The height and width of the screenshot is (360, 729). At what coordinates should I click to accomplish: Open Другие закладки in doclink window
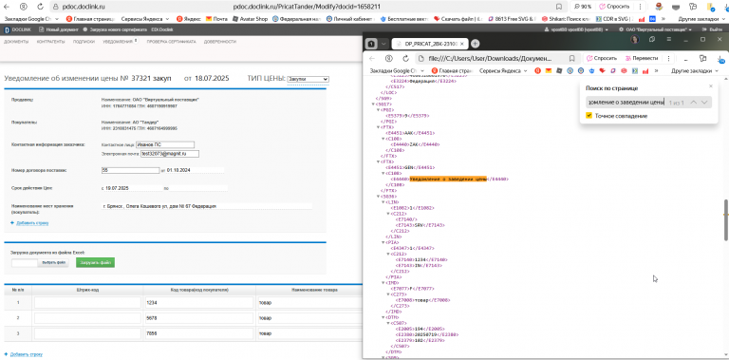click(x=701, y=19)
